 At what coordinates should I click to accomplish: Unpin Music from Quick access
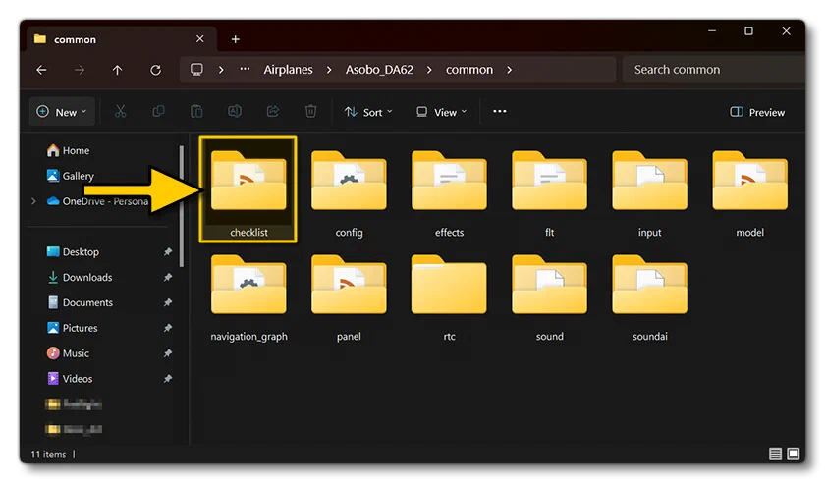click(168, 353)
